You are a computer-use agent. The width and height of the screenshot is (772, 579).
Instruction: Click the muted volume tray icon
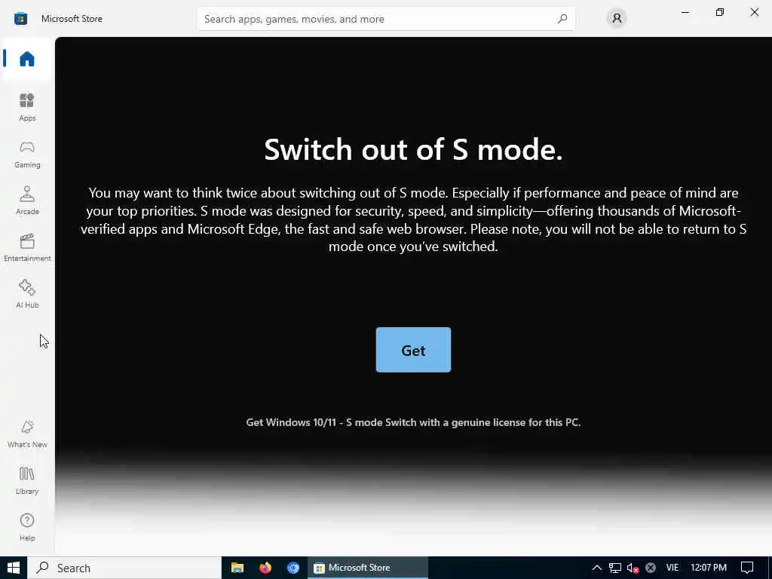(x=633, y=568)
